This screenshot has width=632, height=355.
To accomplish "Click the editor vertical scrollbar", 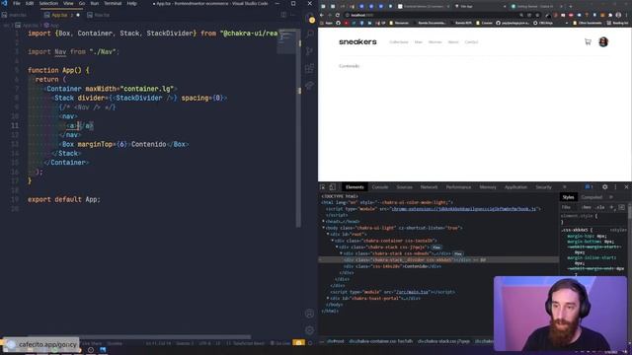I will [x=298, y=128].
